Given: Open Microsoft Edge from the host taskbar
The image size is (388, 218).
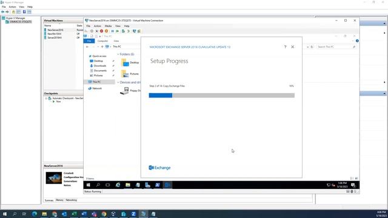Looking at the screenshot, I should pyautogui.click(x=35, y=214).
